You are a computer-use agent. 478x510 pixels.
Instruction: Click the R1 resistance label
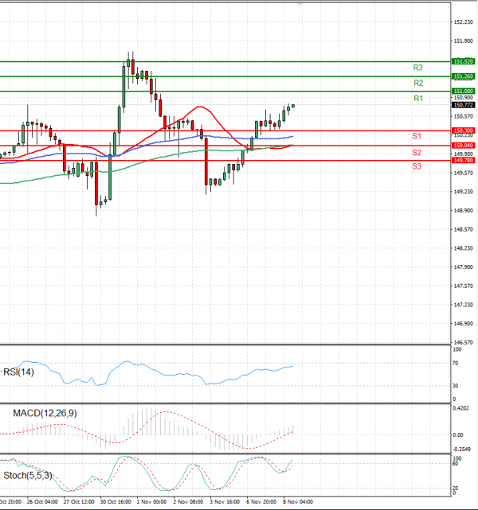tap(418, 98)
